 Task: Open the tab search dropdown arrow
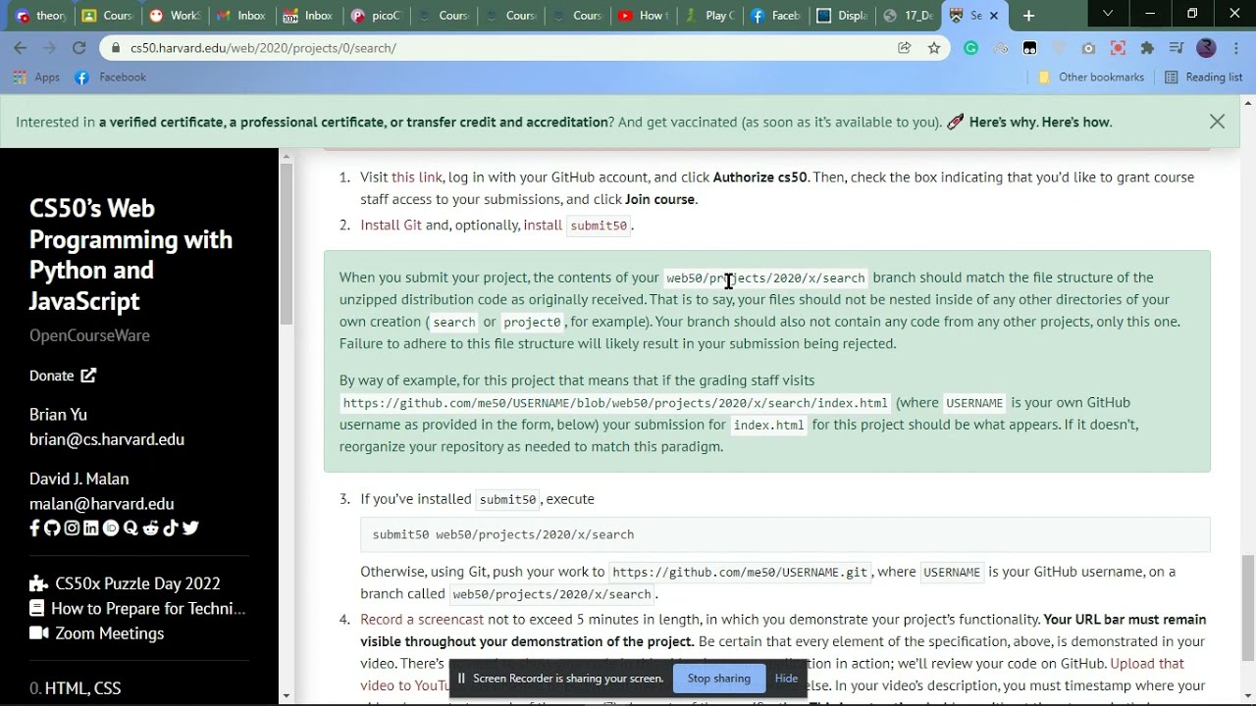[x=1108, y=14]
